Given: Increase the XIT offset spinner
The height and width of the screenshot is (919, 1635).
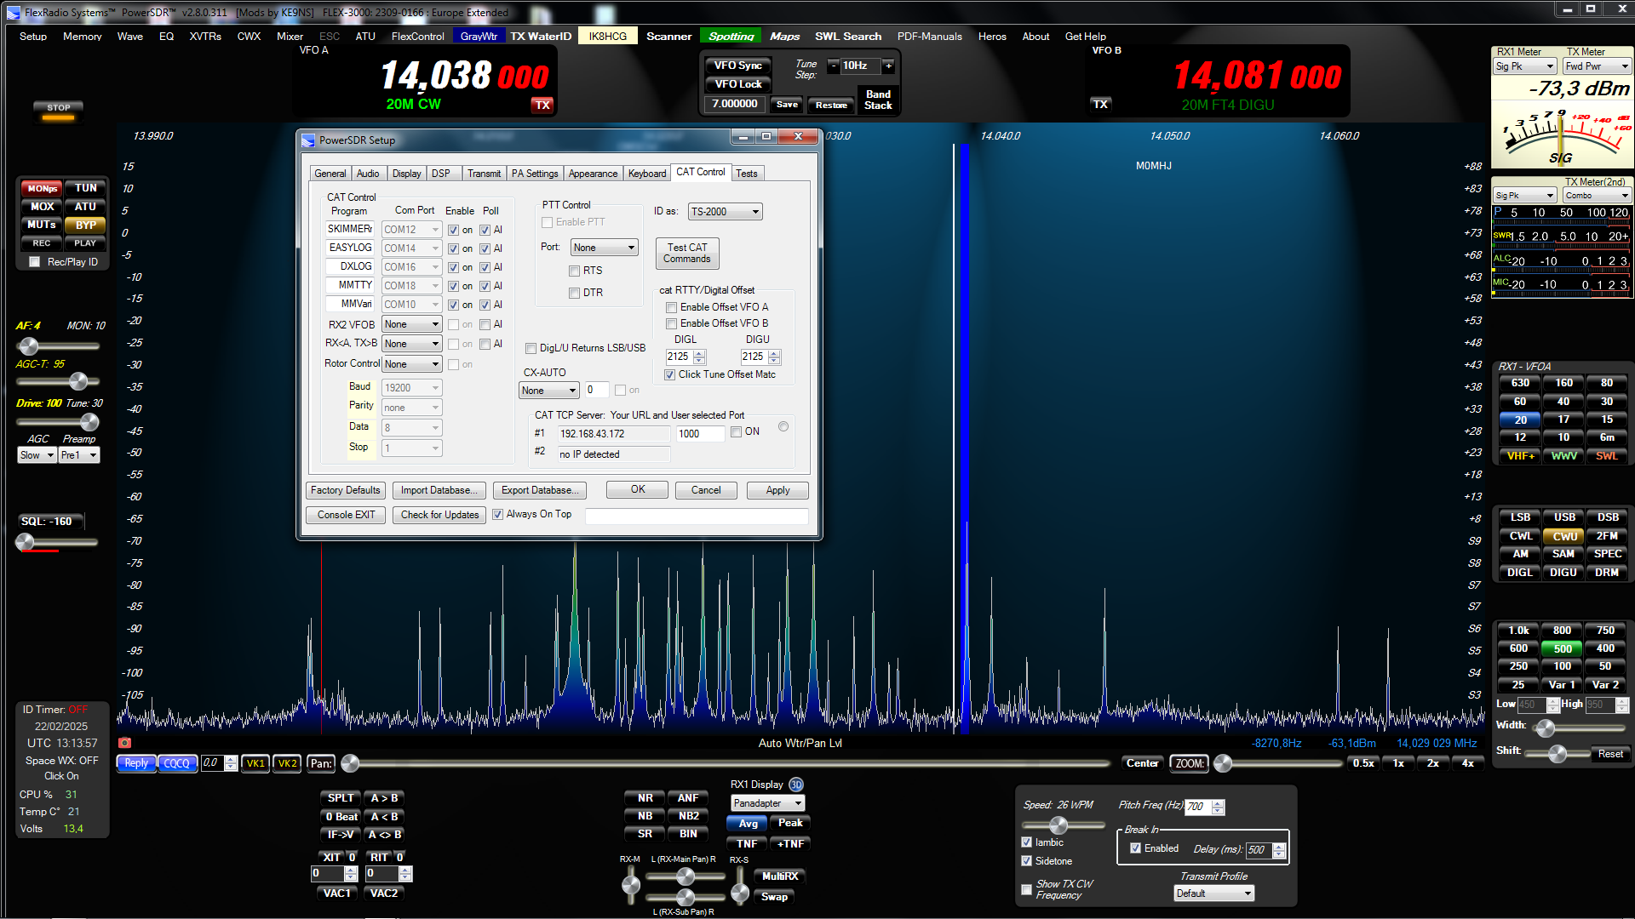Looking at the screenshot, I should (x=350, y=870).
